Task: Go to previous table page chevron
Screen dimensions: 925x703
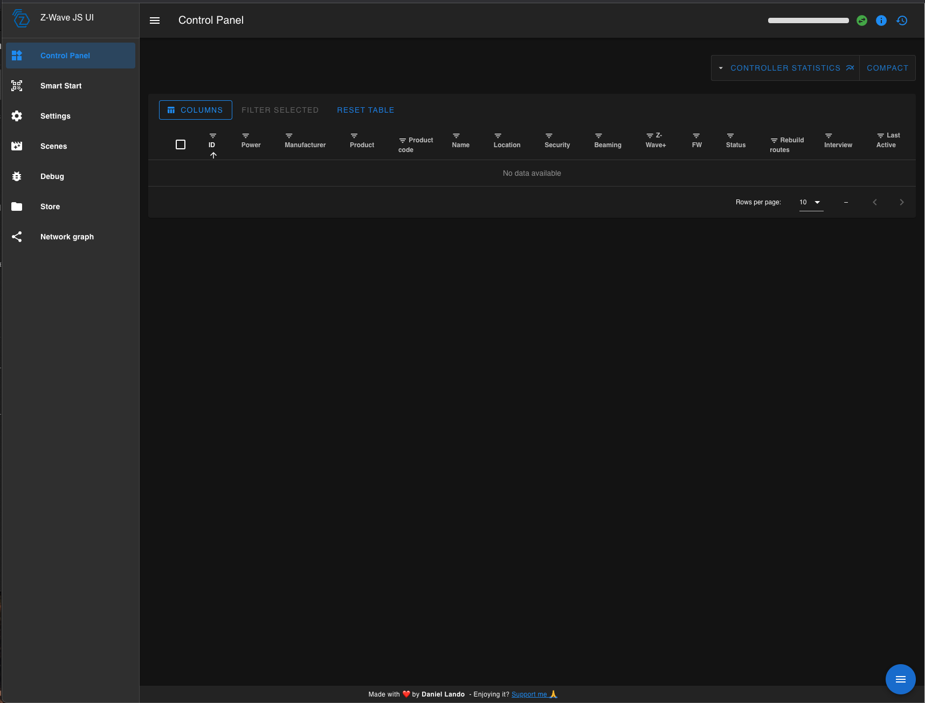Action: 875,202
